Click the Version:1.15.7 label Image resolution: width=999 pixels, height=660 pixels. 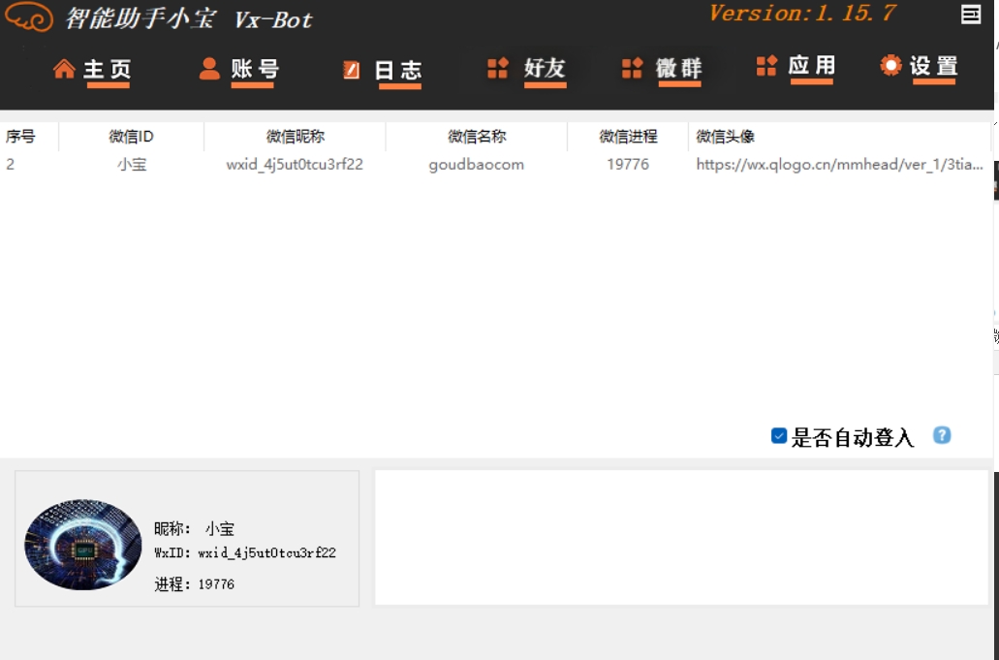(x=802, y=14)
